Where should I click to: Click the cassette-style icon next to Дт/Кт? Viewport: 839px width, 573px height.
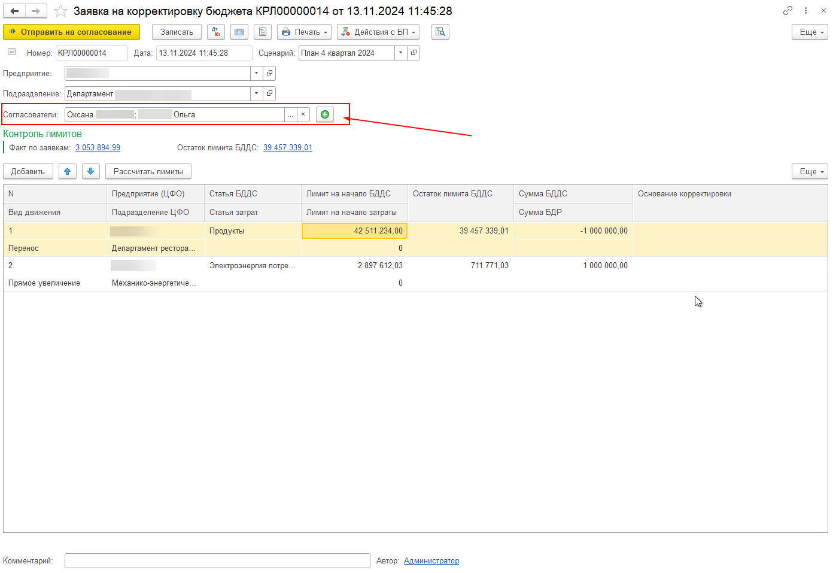[x=239, y=32]
